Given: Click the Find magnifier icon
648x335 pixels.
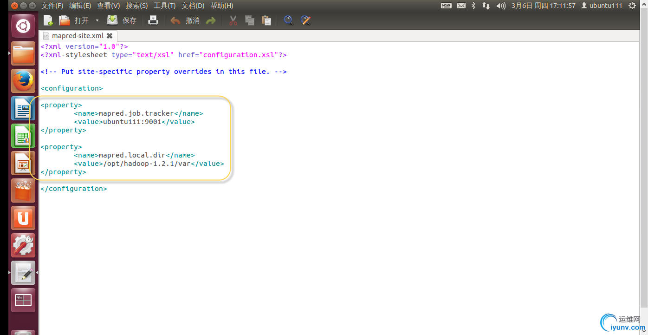Looking at the screenshot, I should [x=288, y=20].
